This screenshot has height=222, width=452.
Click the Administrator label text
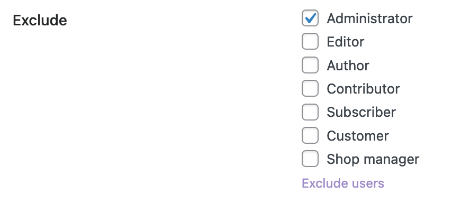(x=369, y=18)
